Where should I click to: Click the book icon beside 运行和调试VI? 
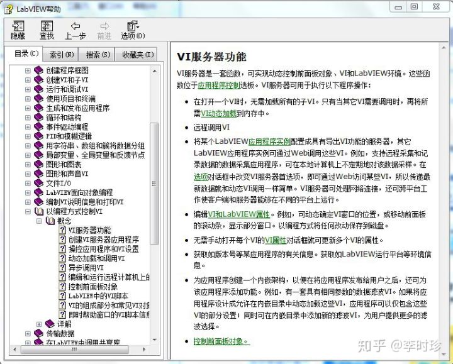click(x=39, y=89)
